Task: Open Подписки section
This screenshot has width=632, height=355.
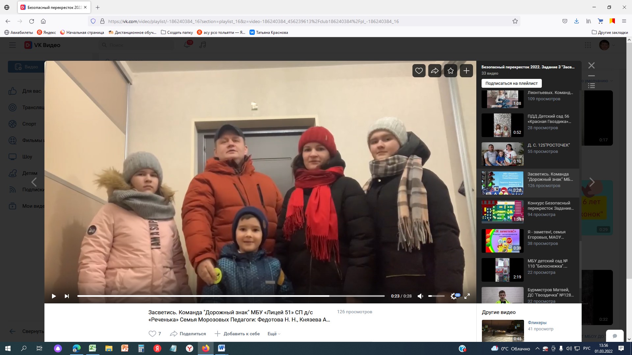Action: (x=26, y=190)
